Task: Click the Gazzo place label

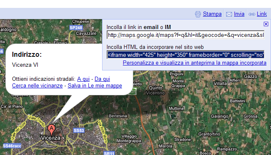Action: [250, 76]
